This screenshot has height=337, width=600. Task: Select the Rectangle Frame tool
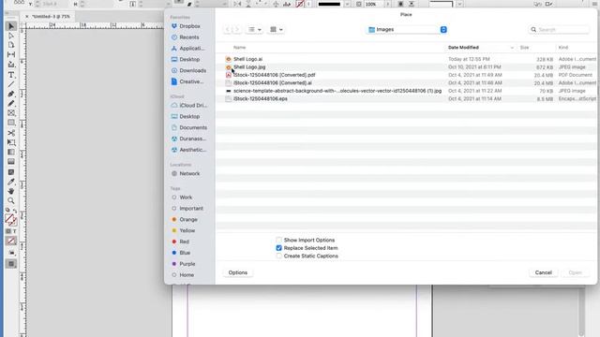[11, 113]
